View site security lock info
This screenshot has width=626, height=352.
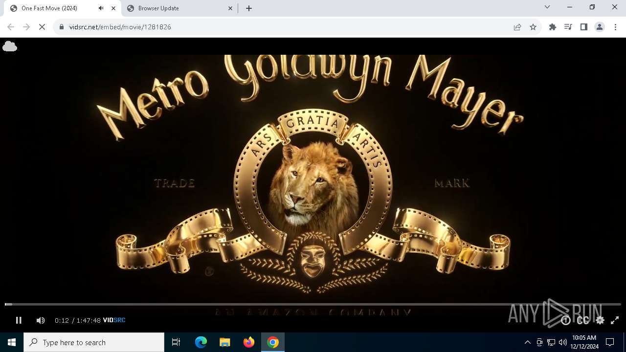pos(62,27)
